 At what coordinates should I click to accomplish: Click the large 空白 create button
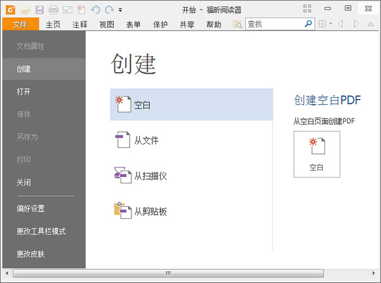tap(316, 154)
